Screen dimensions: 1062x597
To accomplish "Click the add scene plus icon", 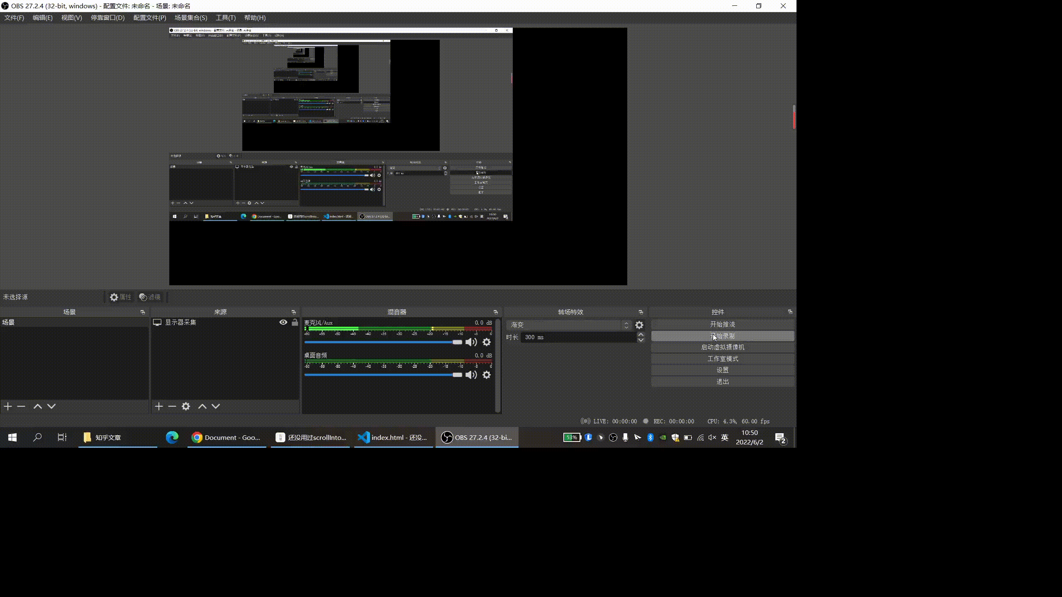I will [8, 406].
